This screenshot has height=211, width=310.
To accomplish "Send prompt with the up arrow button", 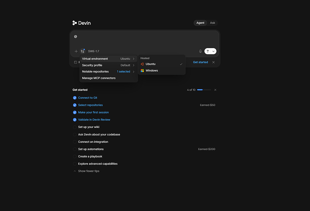I will click(208, 51).
